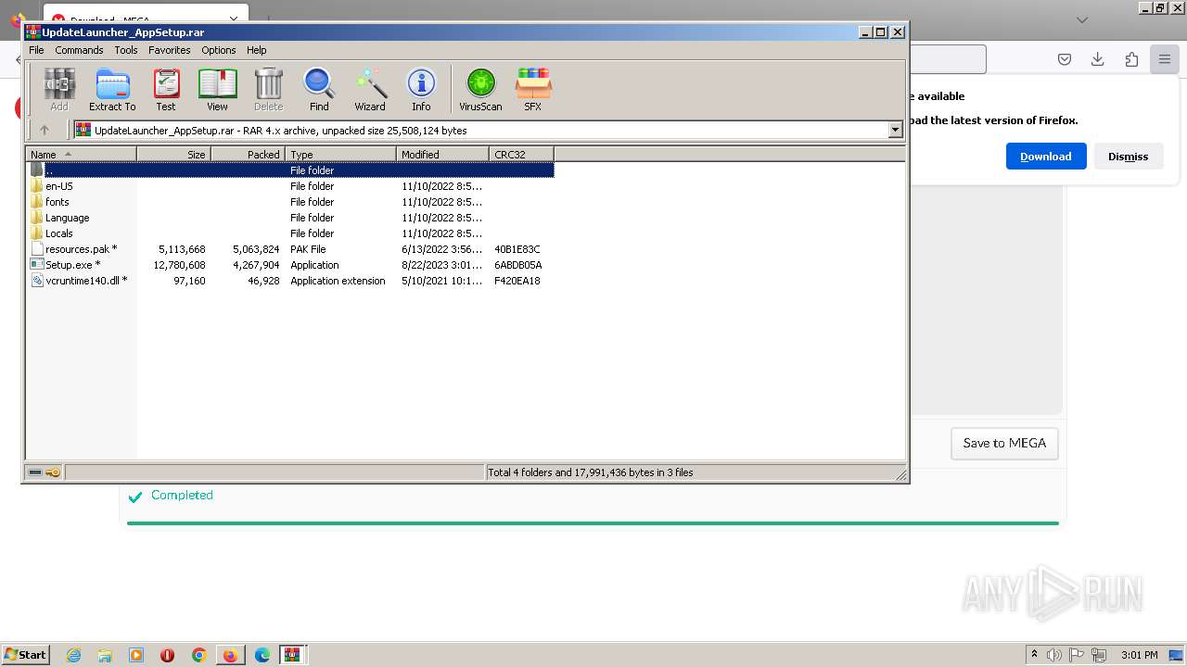Open the Find tool
1187x667 pixels.
tap(319, 90)
